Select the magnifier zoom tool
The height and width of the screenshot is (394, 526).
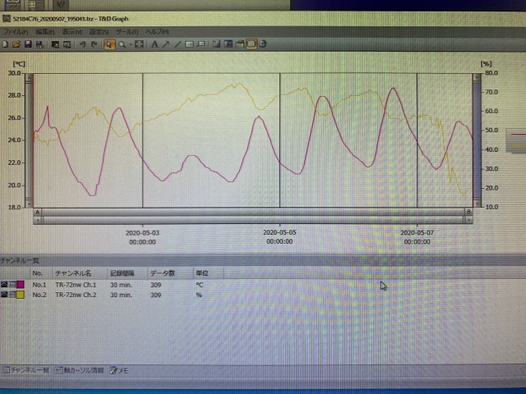[122, 44]
